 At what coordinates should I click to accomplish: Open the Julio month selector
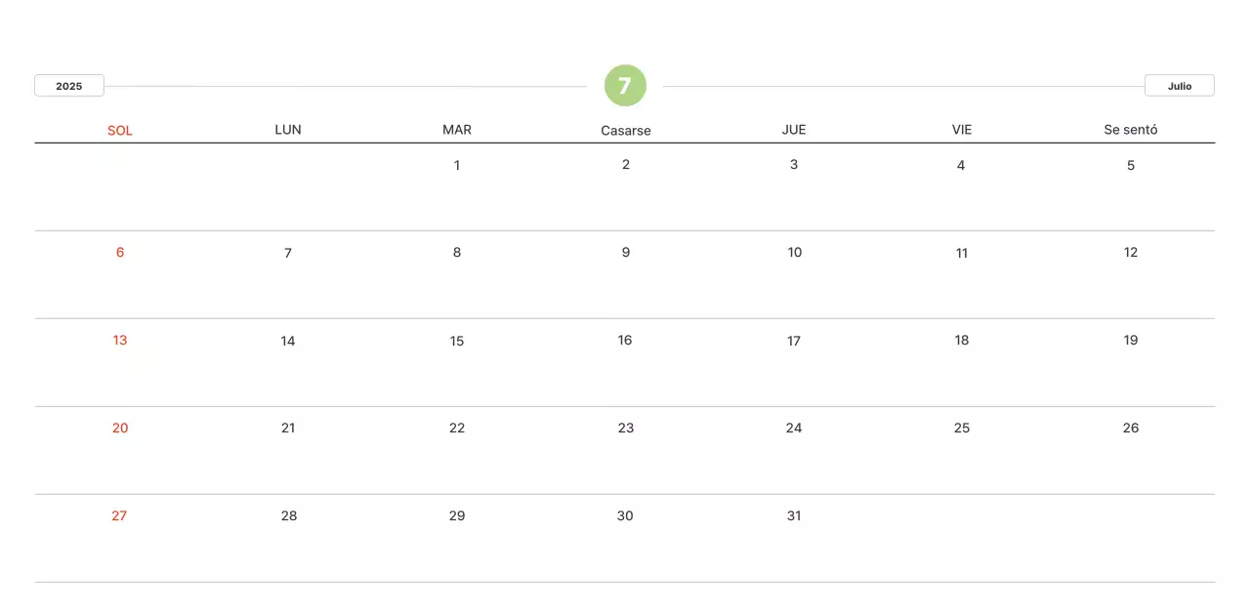(x=1179, y=86)
